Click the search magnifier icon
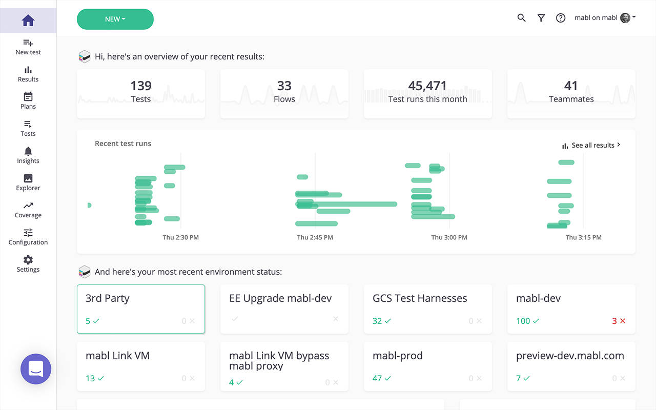The image size is (656, 410). [x=521, y=18]
